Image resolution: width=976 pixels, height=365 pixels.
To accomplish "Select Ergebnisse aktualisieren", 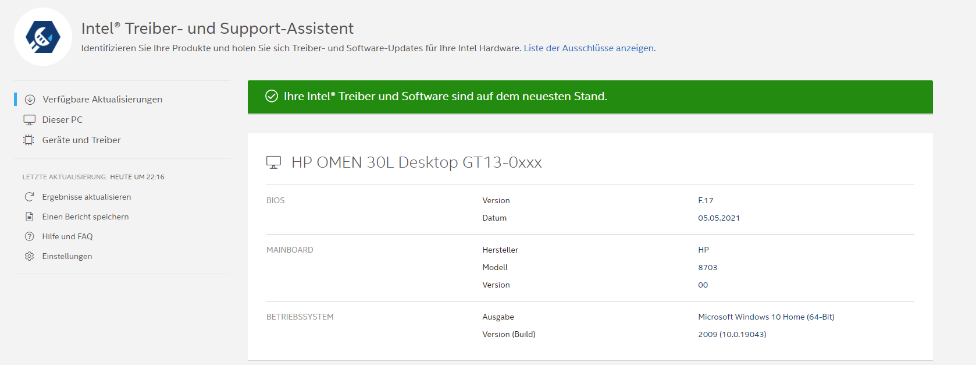I will [x=87, y=197].
